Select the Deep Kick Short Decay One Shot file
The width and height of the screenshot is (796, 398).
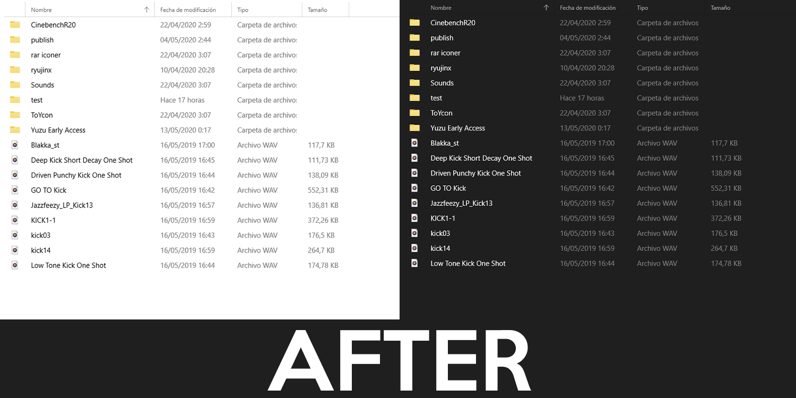click(x=81, y=160)
